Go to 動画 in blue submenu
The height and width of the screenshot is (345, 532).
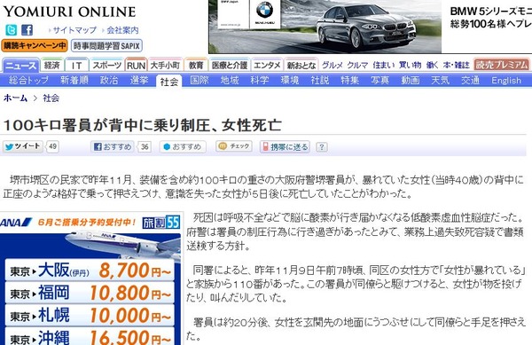coord(411,81)
